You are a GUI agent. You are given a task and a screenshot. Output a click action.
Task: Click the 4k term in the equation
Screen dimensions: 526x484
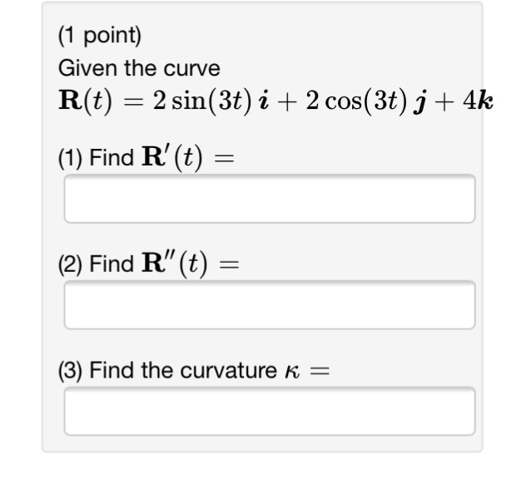(x=479, y=101)
